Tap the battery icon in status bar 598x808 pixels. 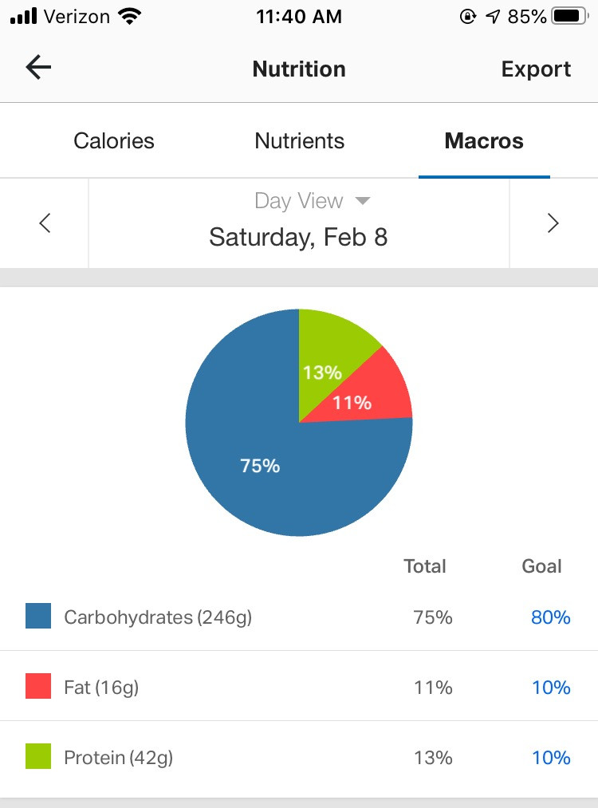[570, 16]
